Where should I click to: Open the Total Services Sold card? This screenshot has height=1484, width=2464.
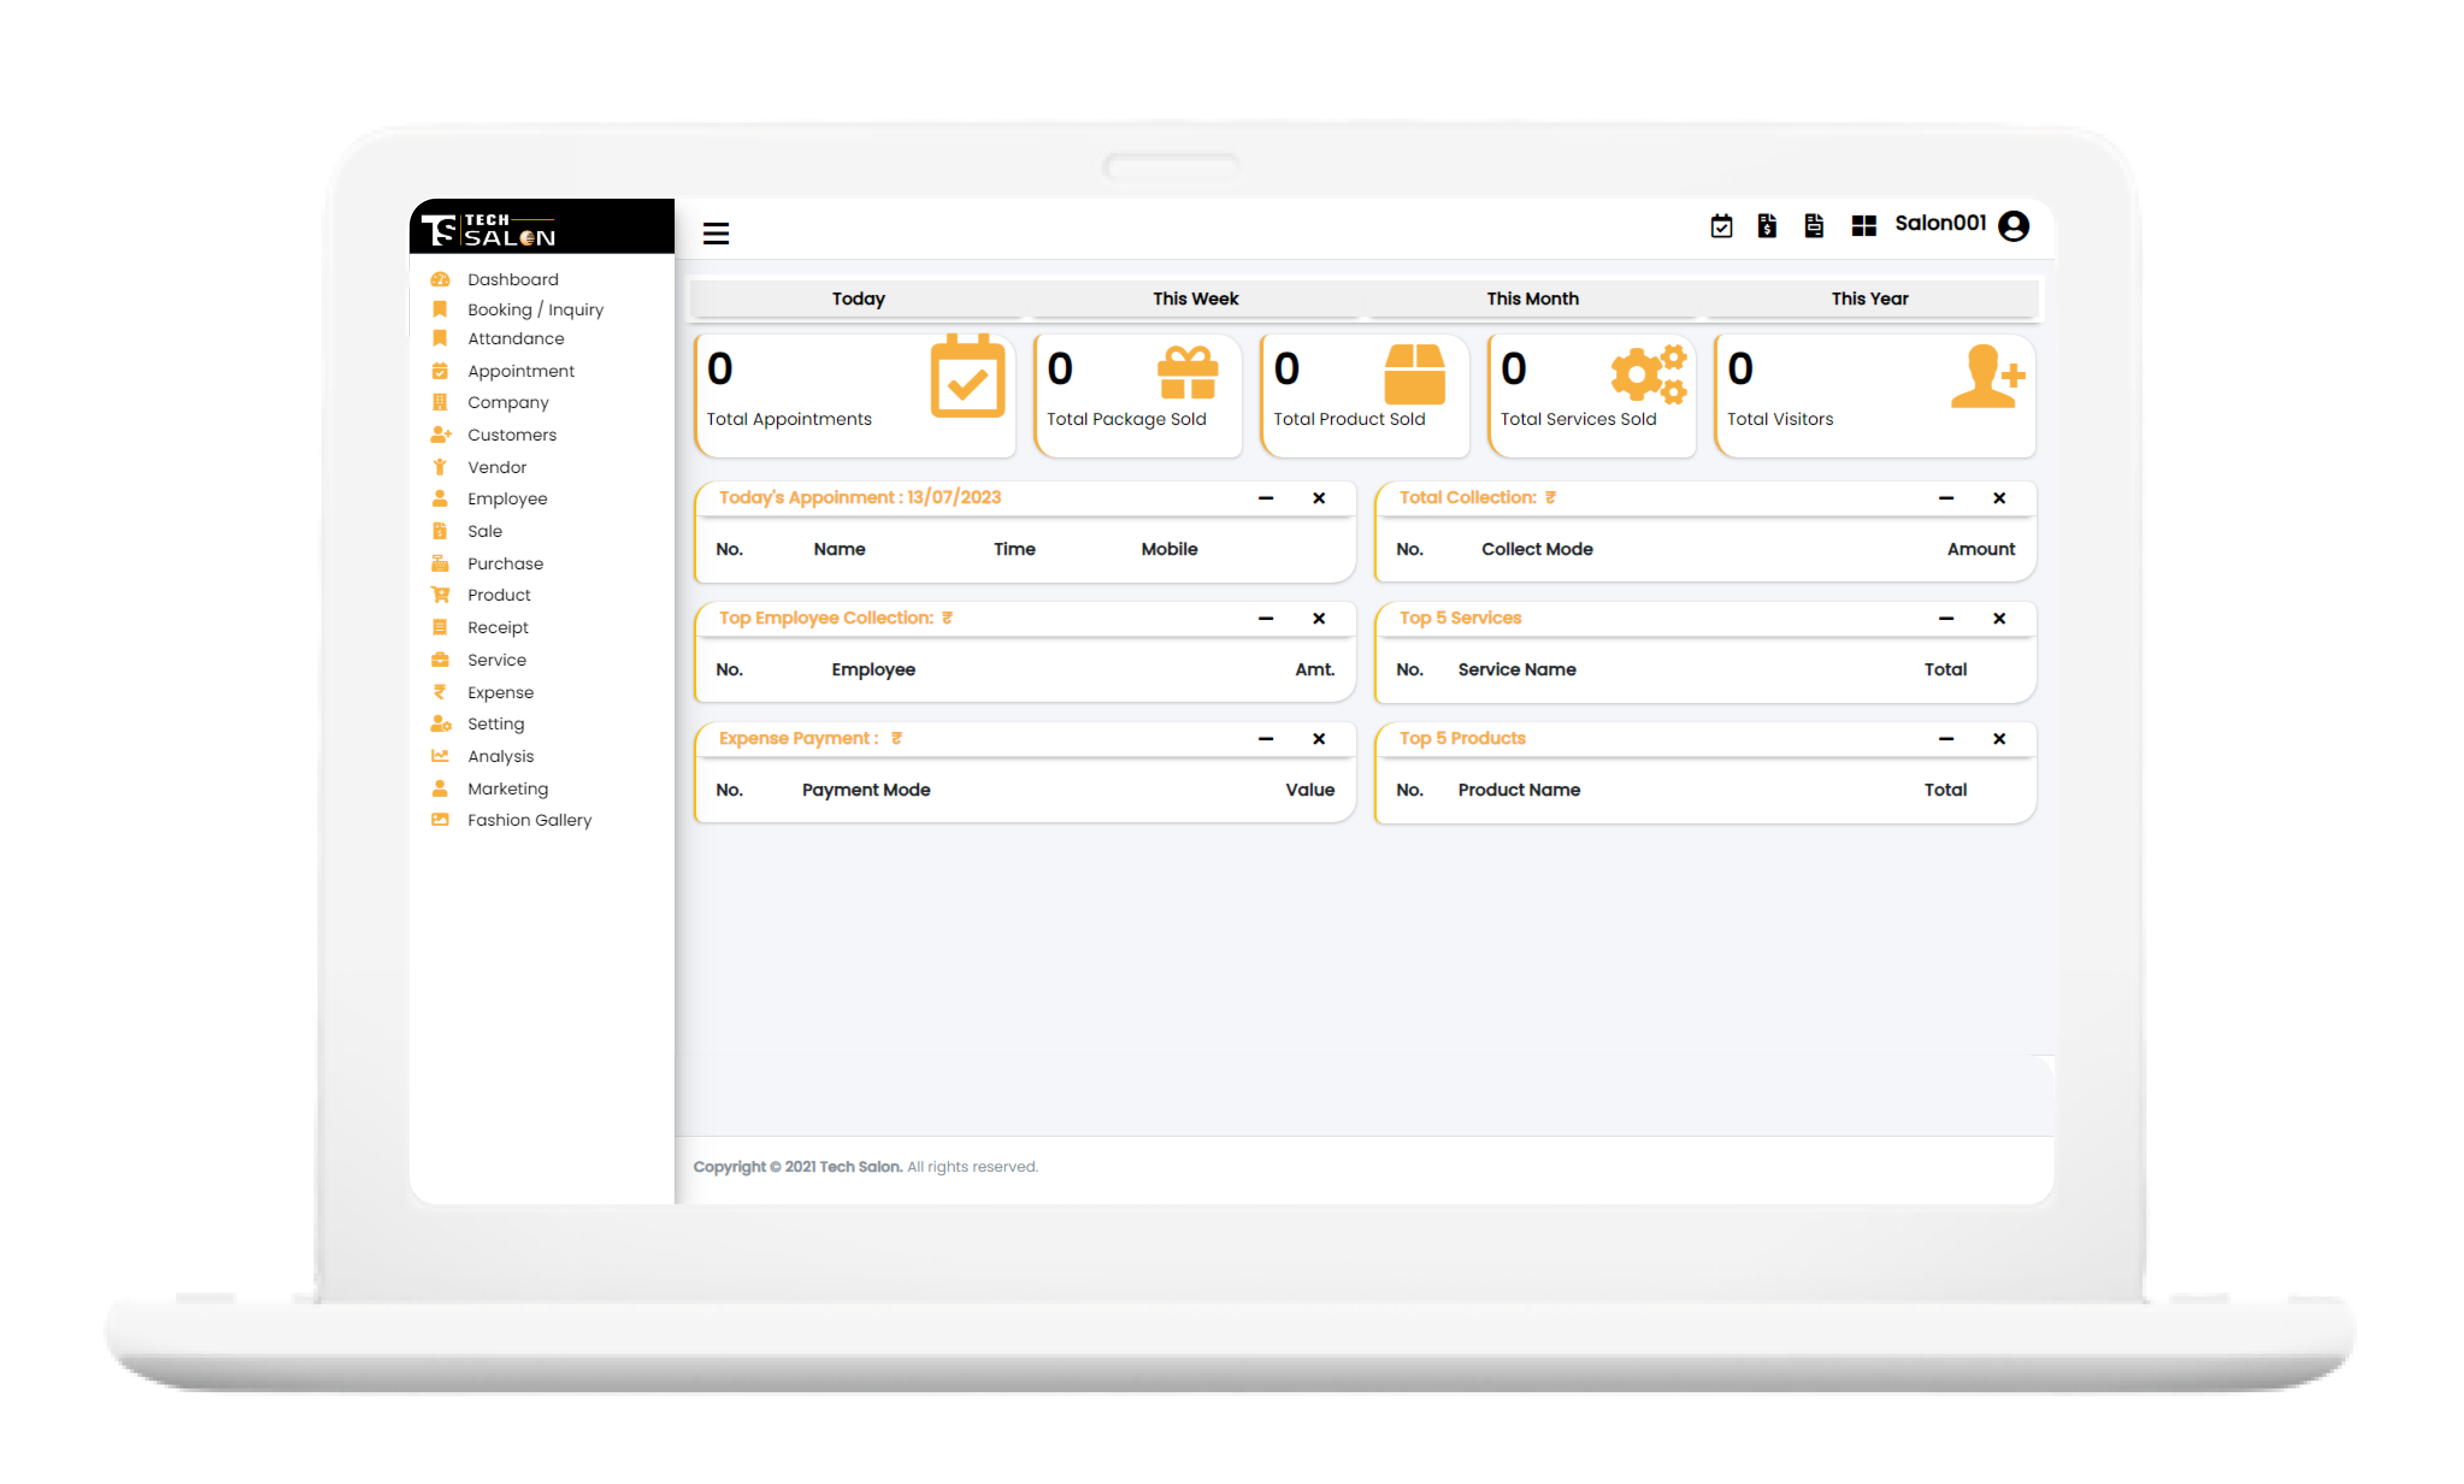1592,396
